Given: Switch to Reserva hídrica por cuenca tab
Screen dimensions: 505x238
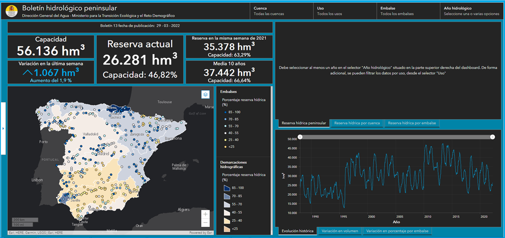Looking at the screenshot, I should pos(357,123).
